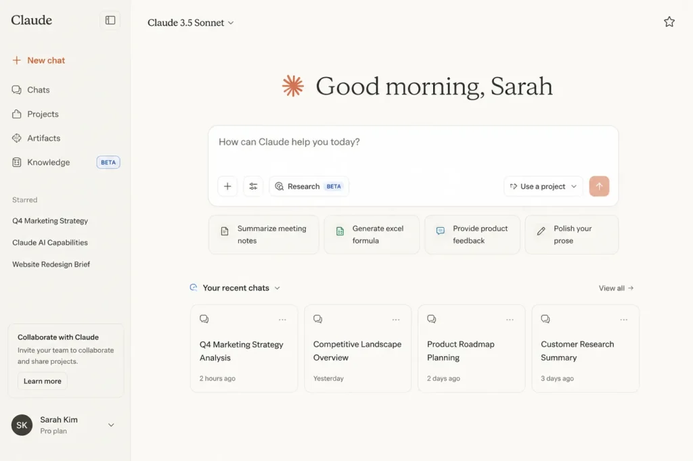Open the Use a project dropdown
This screenshot has height=461, width=693.
[543, 187]
